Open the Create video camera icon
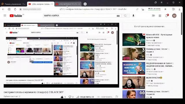 pyautogui.click(x=153, y=16)
